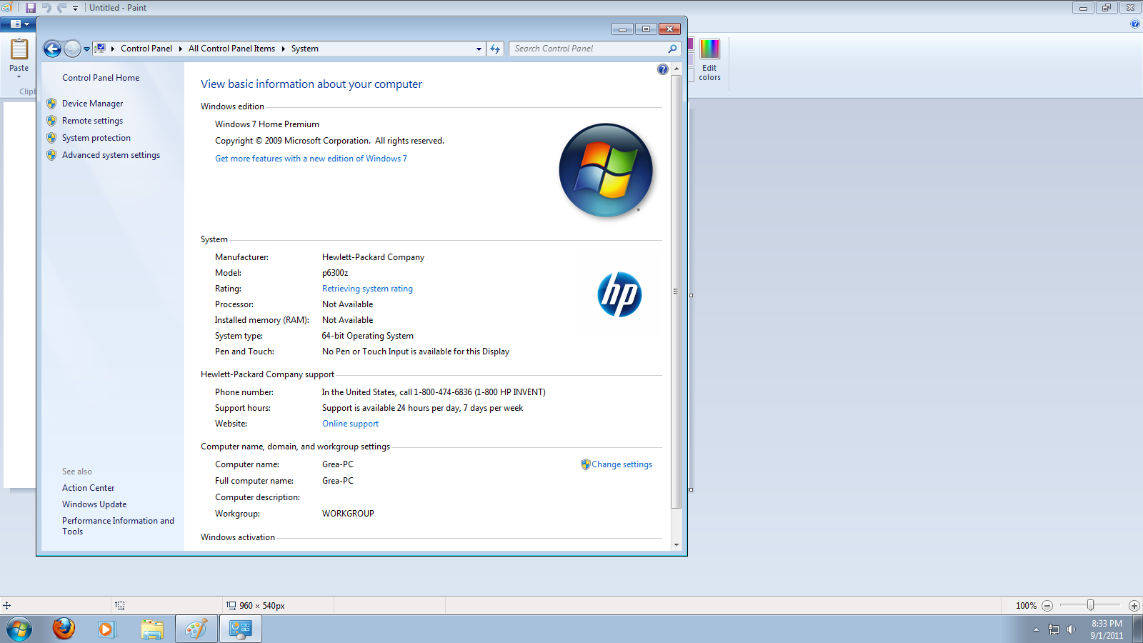
Task: Go back with the System window Back arrow
Action: pos(52,49)
